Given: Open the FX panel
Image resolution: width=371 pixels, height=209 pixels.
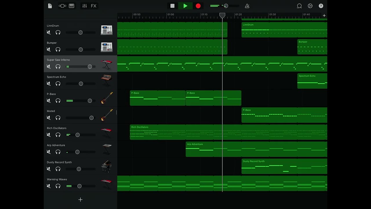Looking at the screenshot, I should click(x=94, y=6).
